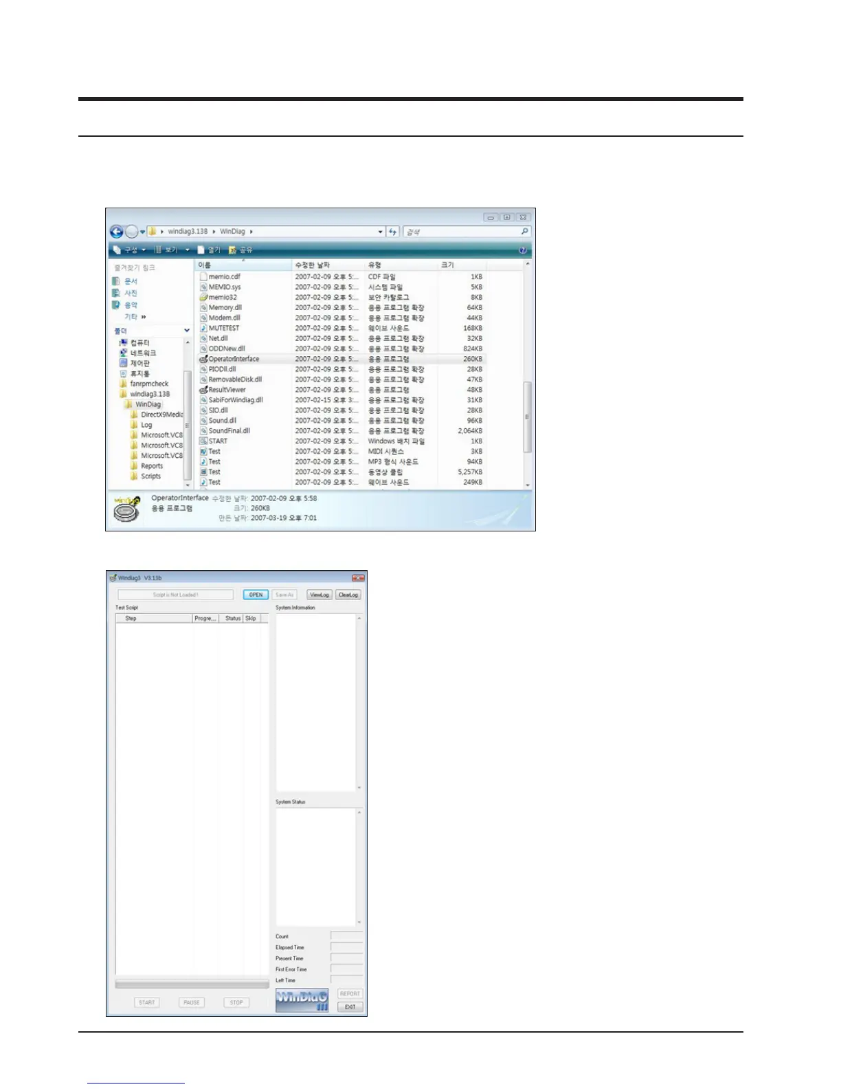Sort files by 크기 column header
841x1089 pixels.
462,265
